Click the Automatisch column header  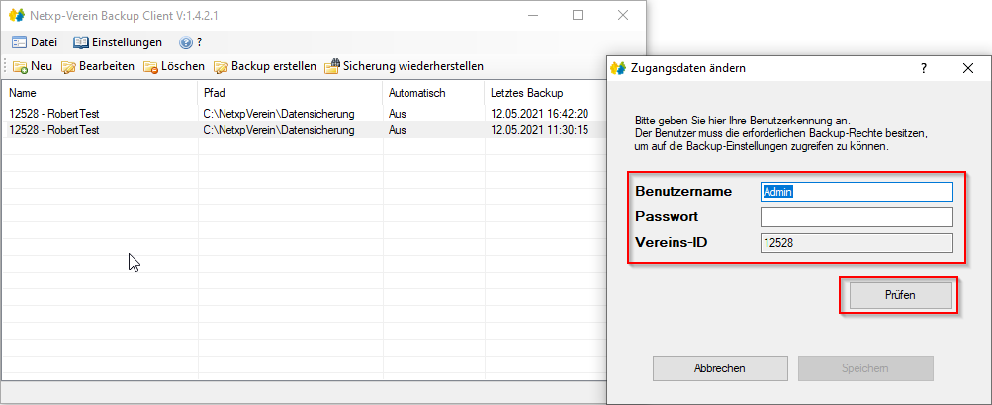point(433,93)
